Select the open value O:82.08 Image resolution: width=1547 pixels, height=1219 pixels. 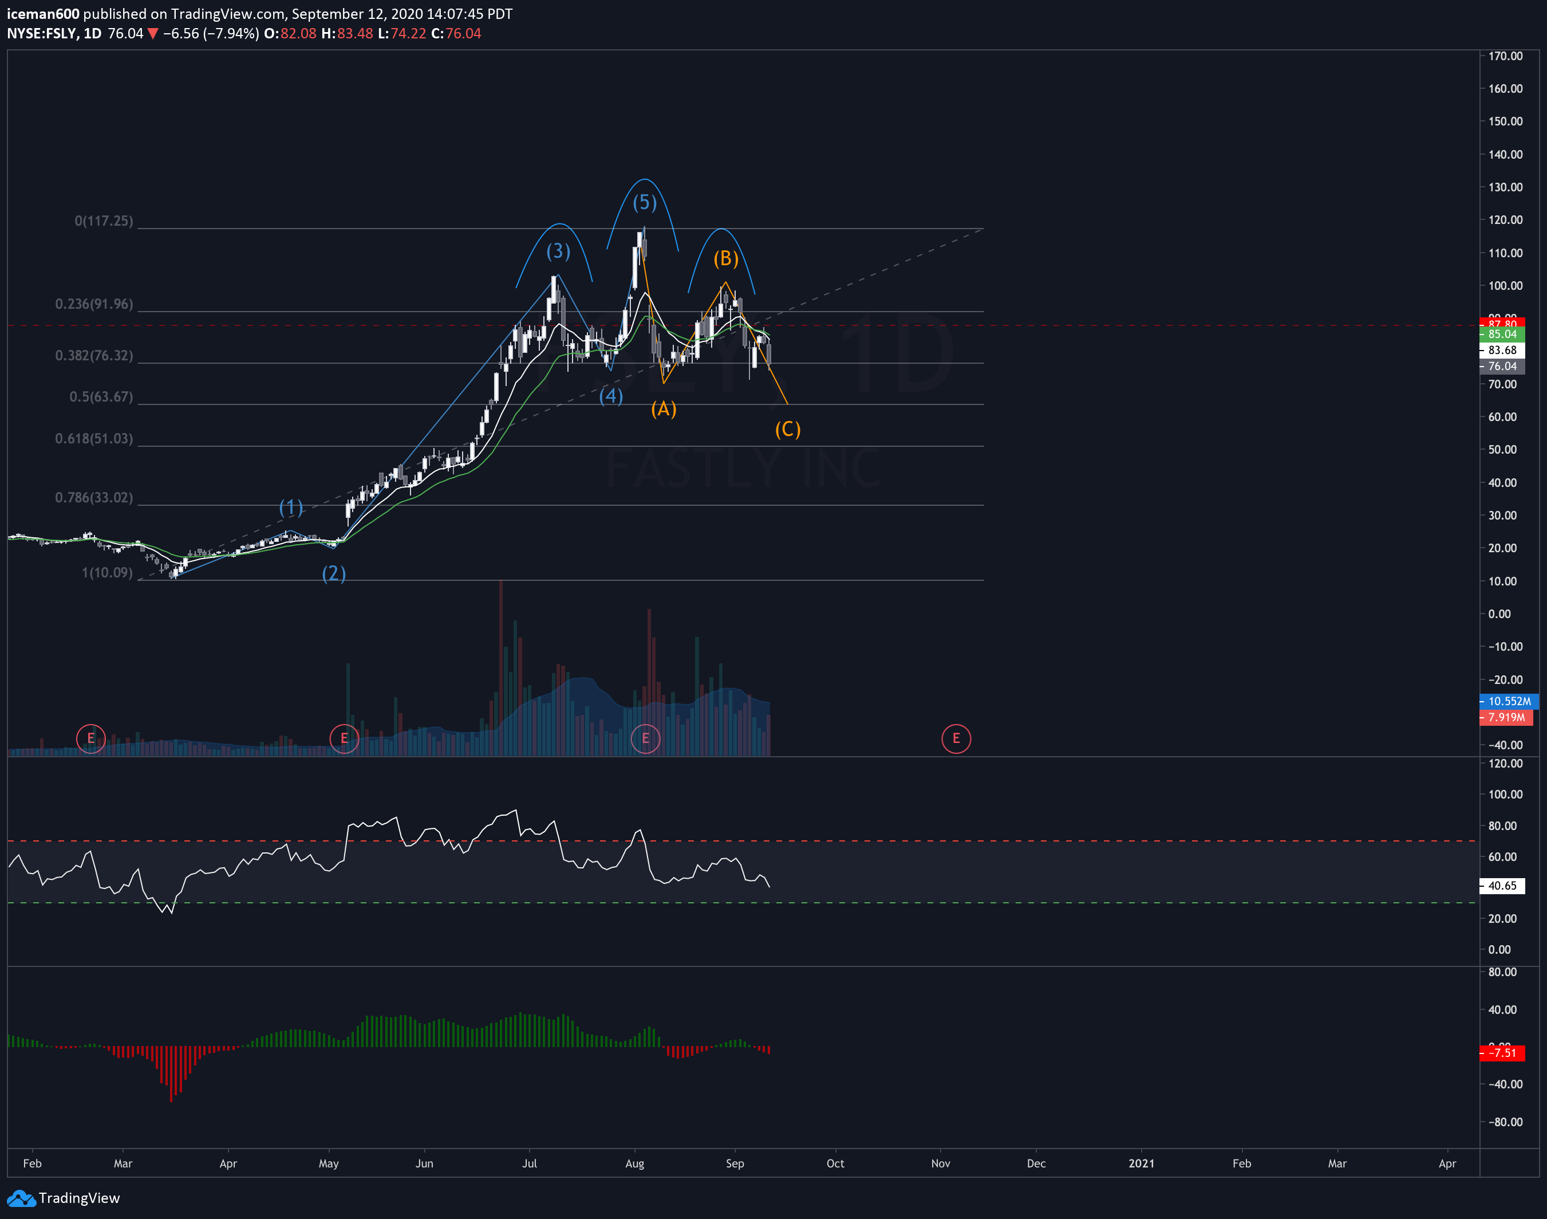[x=290, y=34]
